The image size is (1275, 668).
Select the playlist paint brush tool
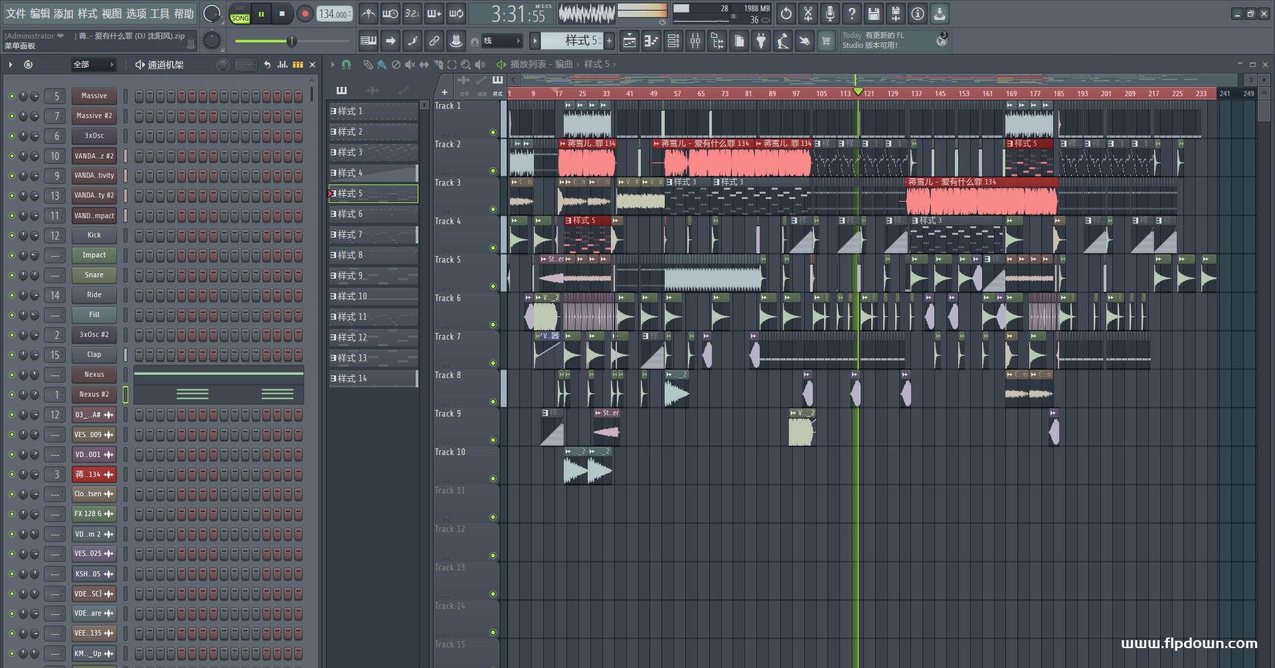382,64
